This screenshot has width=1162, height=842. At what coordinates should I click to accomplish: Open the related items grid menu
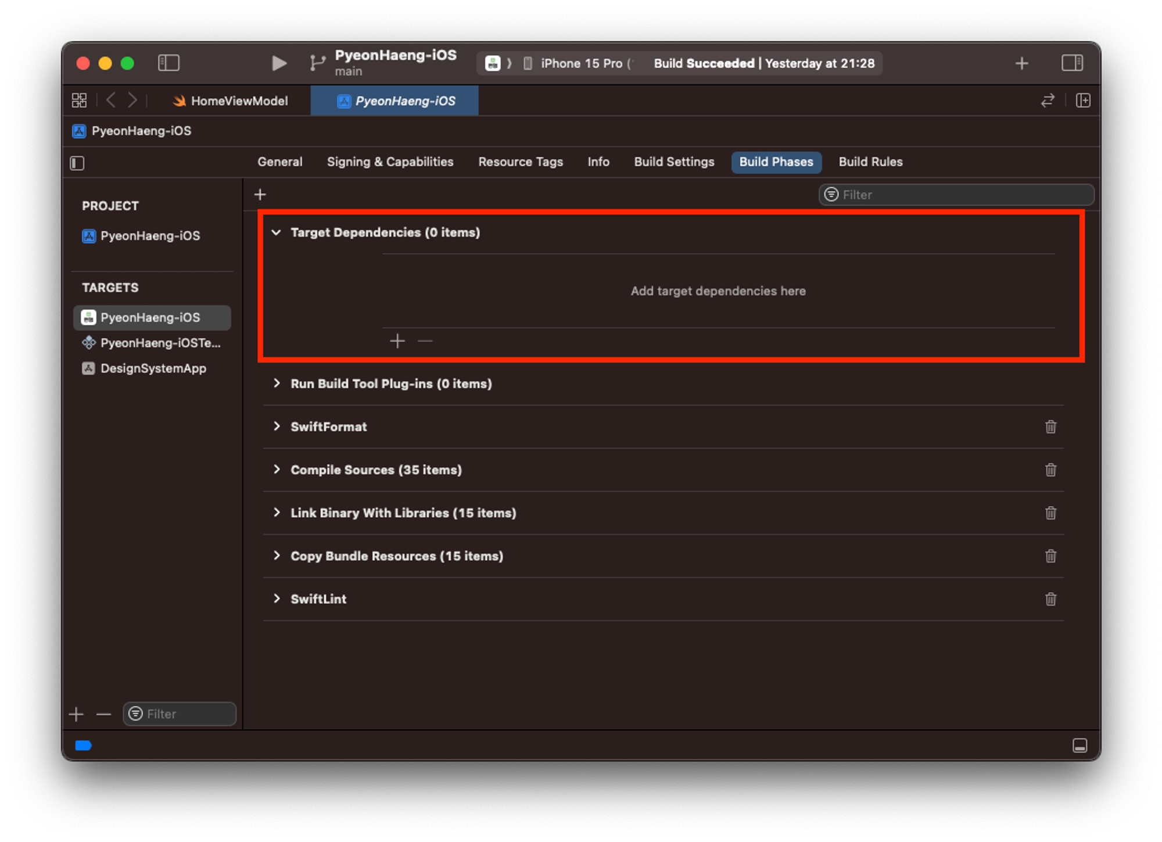pyautogui.click(x=79, y=101)
